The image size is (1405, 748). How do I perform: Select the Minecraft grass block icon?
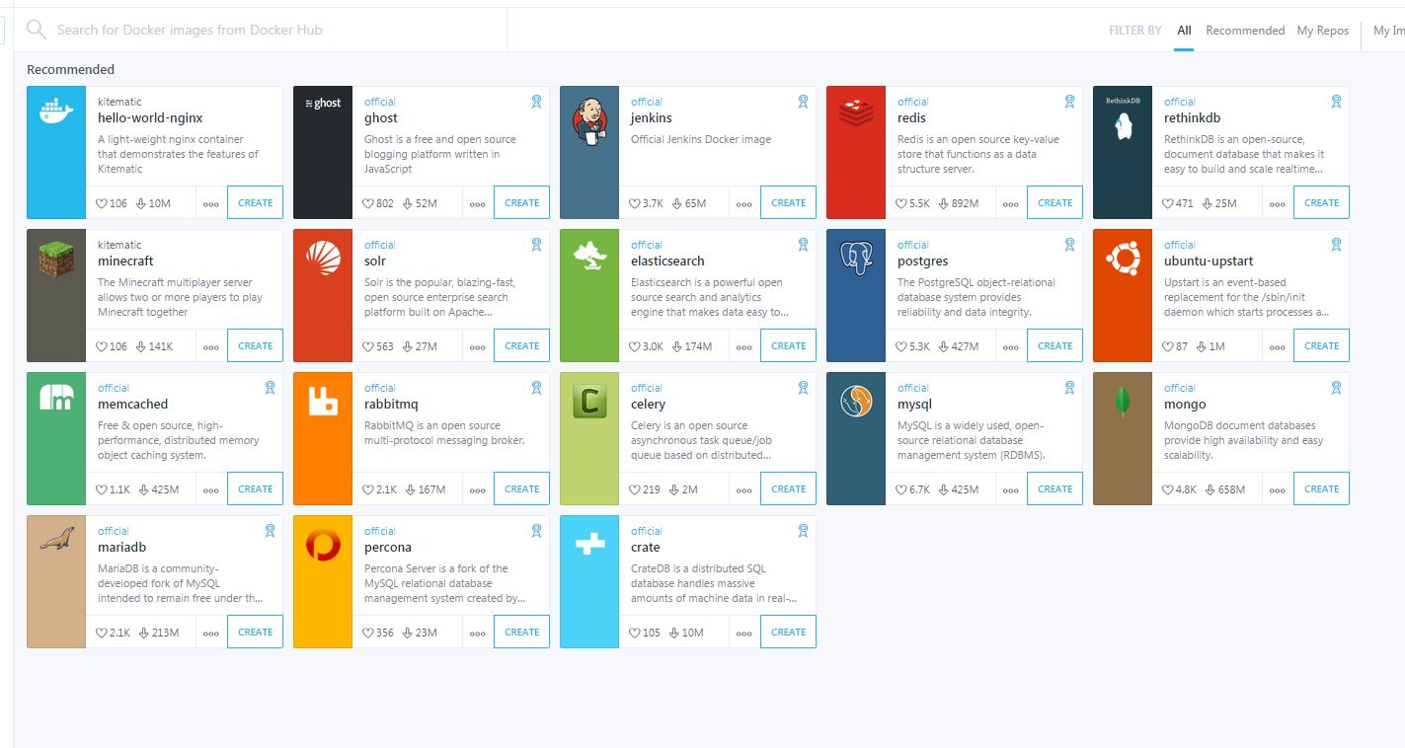click(x=56, y=260)
